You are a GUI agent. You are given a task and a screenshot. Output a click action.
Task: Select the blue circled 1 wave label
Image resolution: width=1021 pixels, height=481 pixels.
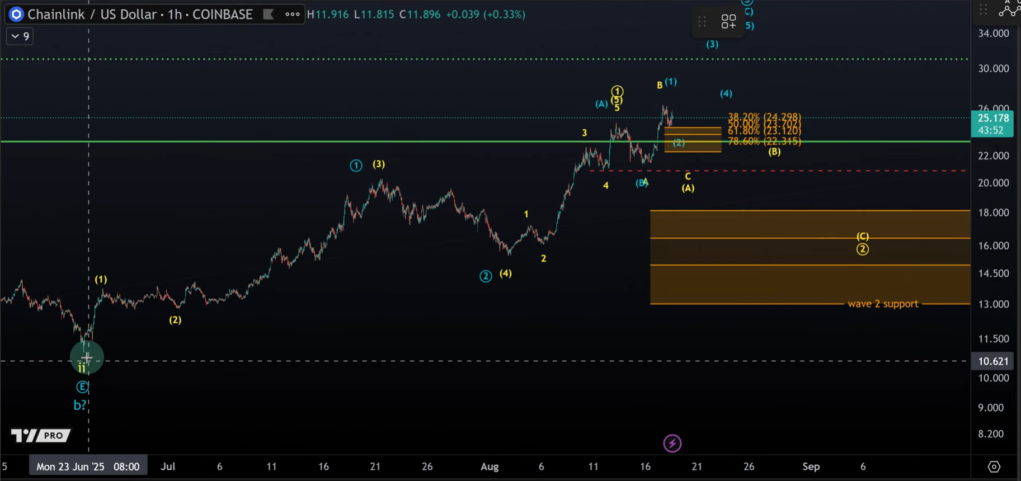pyautogui.click(x=356, y=166)
